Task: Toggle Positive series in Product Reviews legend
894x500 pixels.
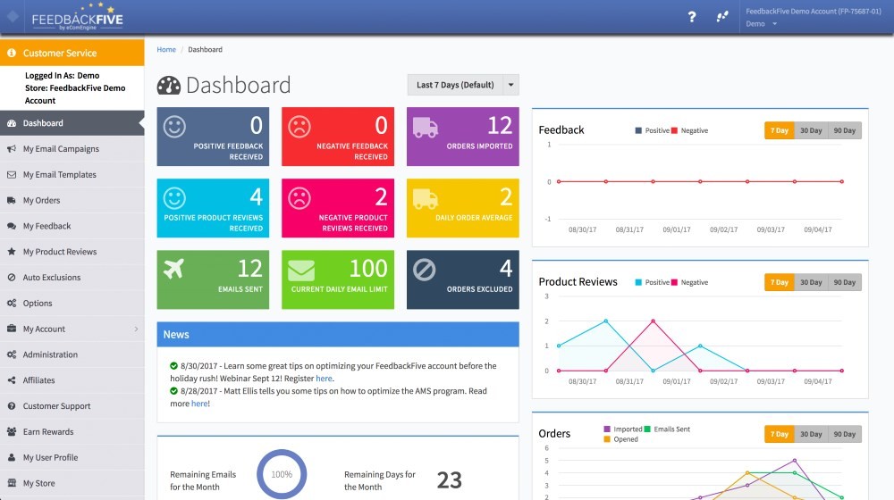Action: click(653, 282)
